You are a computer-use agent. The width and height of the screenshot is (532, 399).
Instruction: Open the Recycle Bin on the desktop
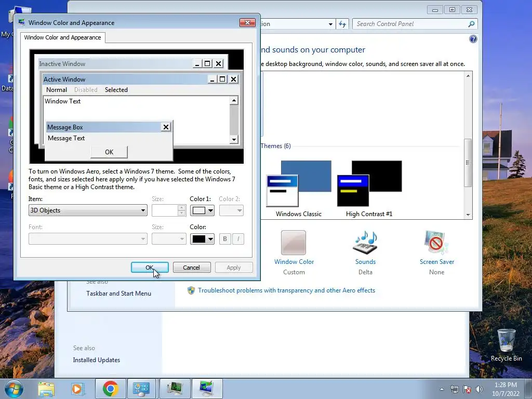pos(506,345)
